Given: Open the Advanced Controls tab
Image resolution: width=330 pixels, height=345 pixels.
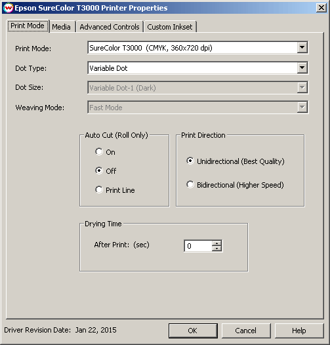Looking at the screenshot, I should (110, 27).
